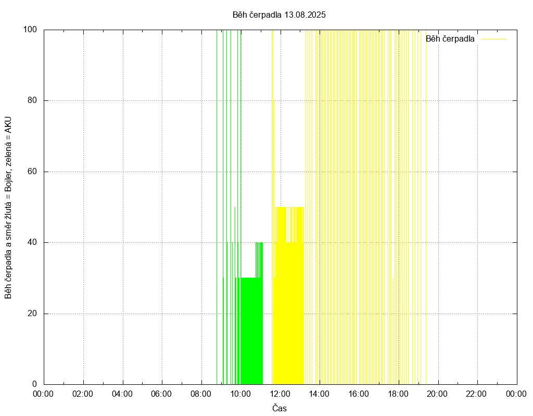The width and height of the screenshot is (533, 416).
Task: Click the legend label Běh čerpadla
Action: 450,38
